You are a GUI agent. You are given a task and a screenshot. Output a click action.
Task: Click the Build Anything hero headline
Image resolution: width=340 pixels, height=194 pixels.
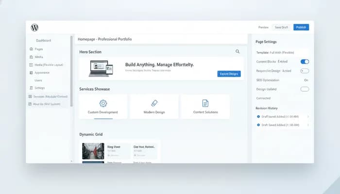[160, 65]
